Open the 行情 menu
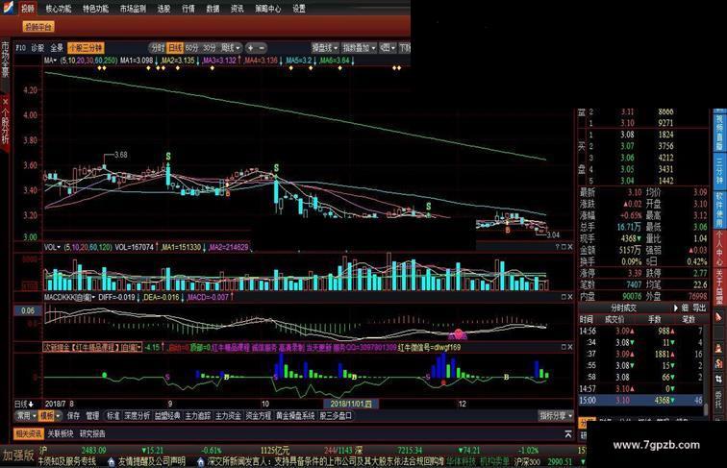This screenshot has width=727, height=468. [x=188, y=9]
